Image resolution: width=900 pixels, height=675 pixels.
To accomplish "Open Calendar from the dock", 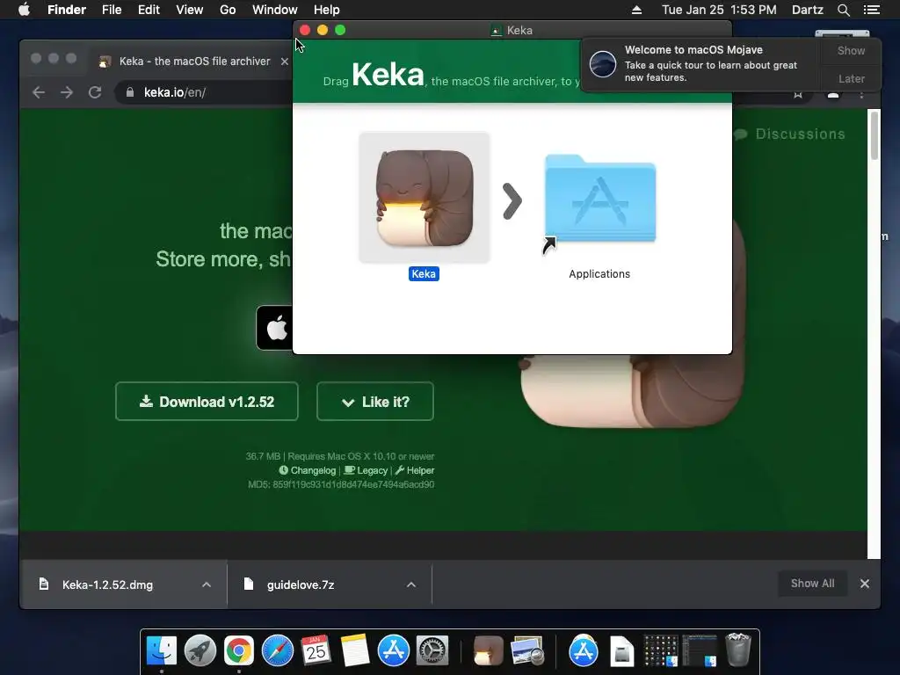I will pos(316,650).
